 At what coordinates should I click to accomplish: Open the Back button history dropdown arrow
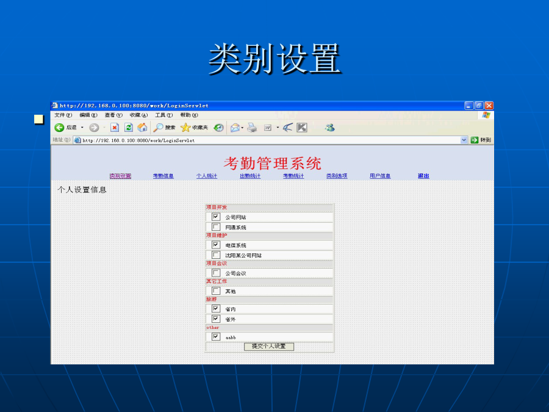click(x=82, y=128)
